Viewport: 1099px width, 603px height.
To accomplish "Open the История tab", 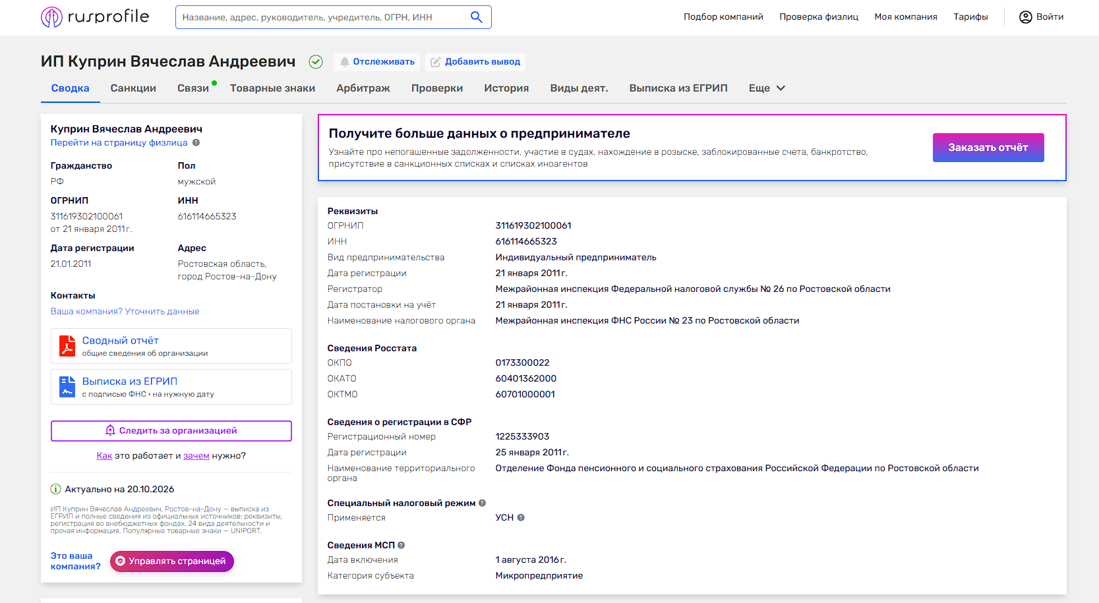I will 506,88.
